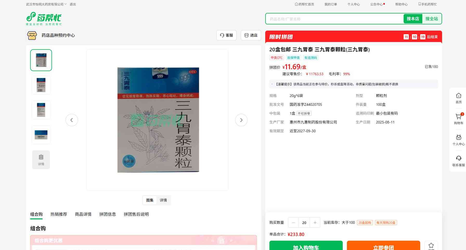Show next product image arrow

tap(241, 120)
